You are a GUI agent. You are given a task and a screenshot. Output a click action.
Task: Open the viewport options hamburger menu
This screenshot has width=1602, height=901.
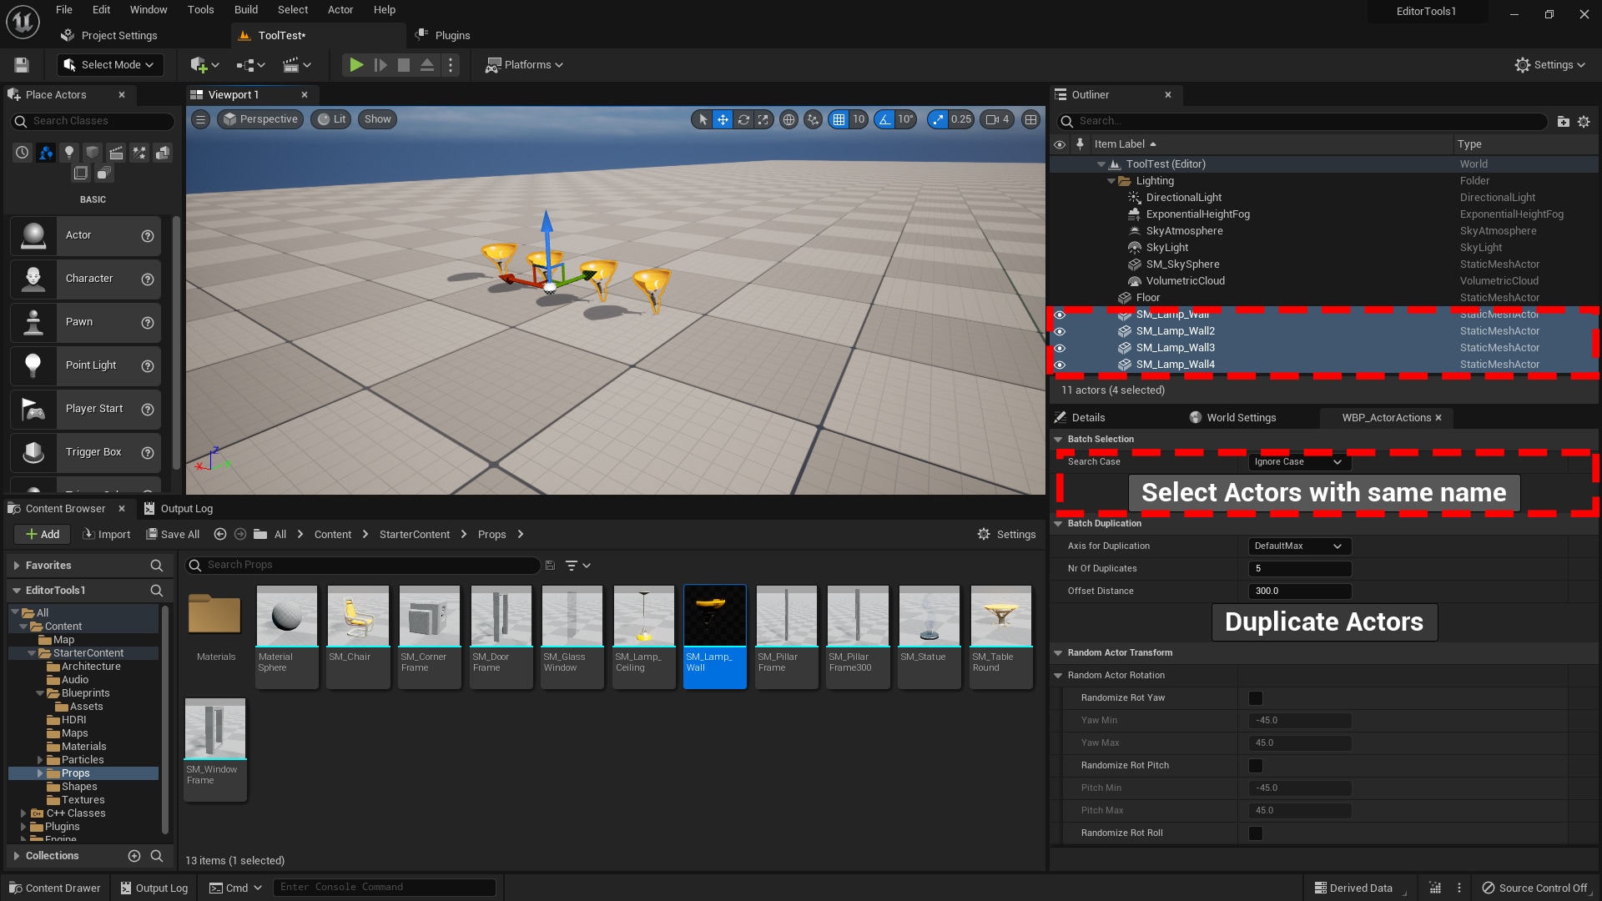[x=200, y=119]
